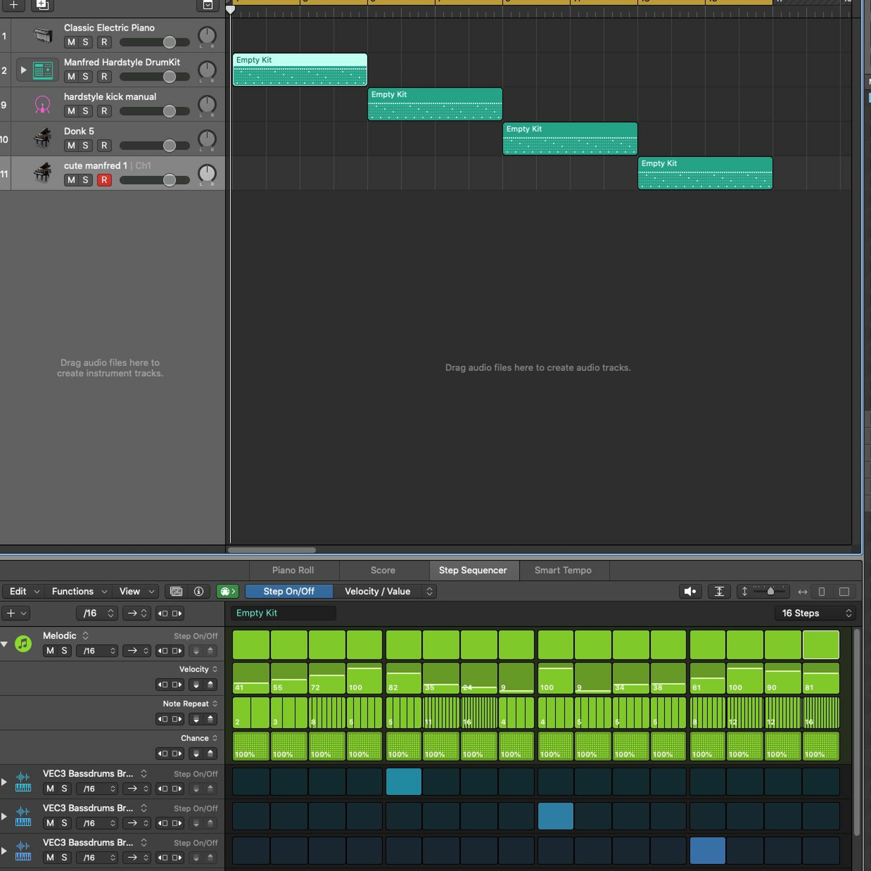This screenshot has height=871, width=871.
Task: Open the Note Repeat subrow edit mode popup
Action: click(190, 704)
